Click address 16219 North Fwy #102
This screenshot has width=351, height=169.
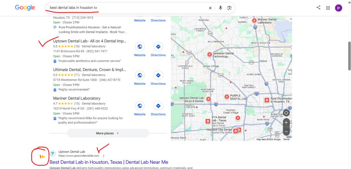68,109
